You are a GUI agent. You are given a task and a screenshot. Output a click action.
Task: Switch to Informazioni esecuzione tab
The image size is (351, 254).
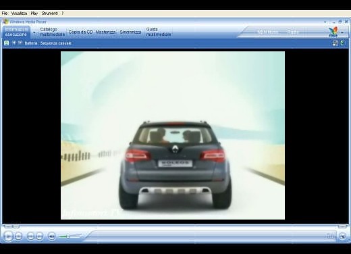pyautogui.click(x=16, y=32)
